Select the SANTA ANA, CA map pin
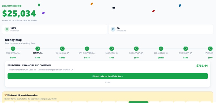The image size is (216, 103). tap(111, 49)
